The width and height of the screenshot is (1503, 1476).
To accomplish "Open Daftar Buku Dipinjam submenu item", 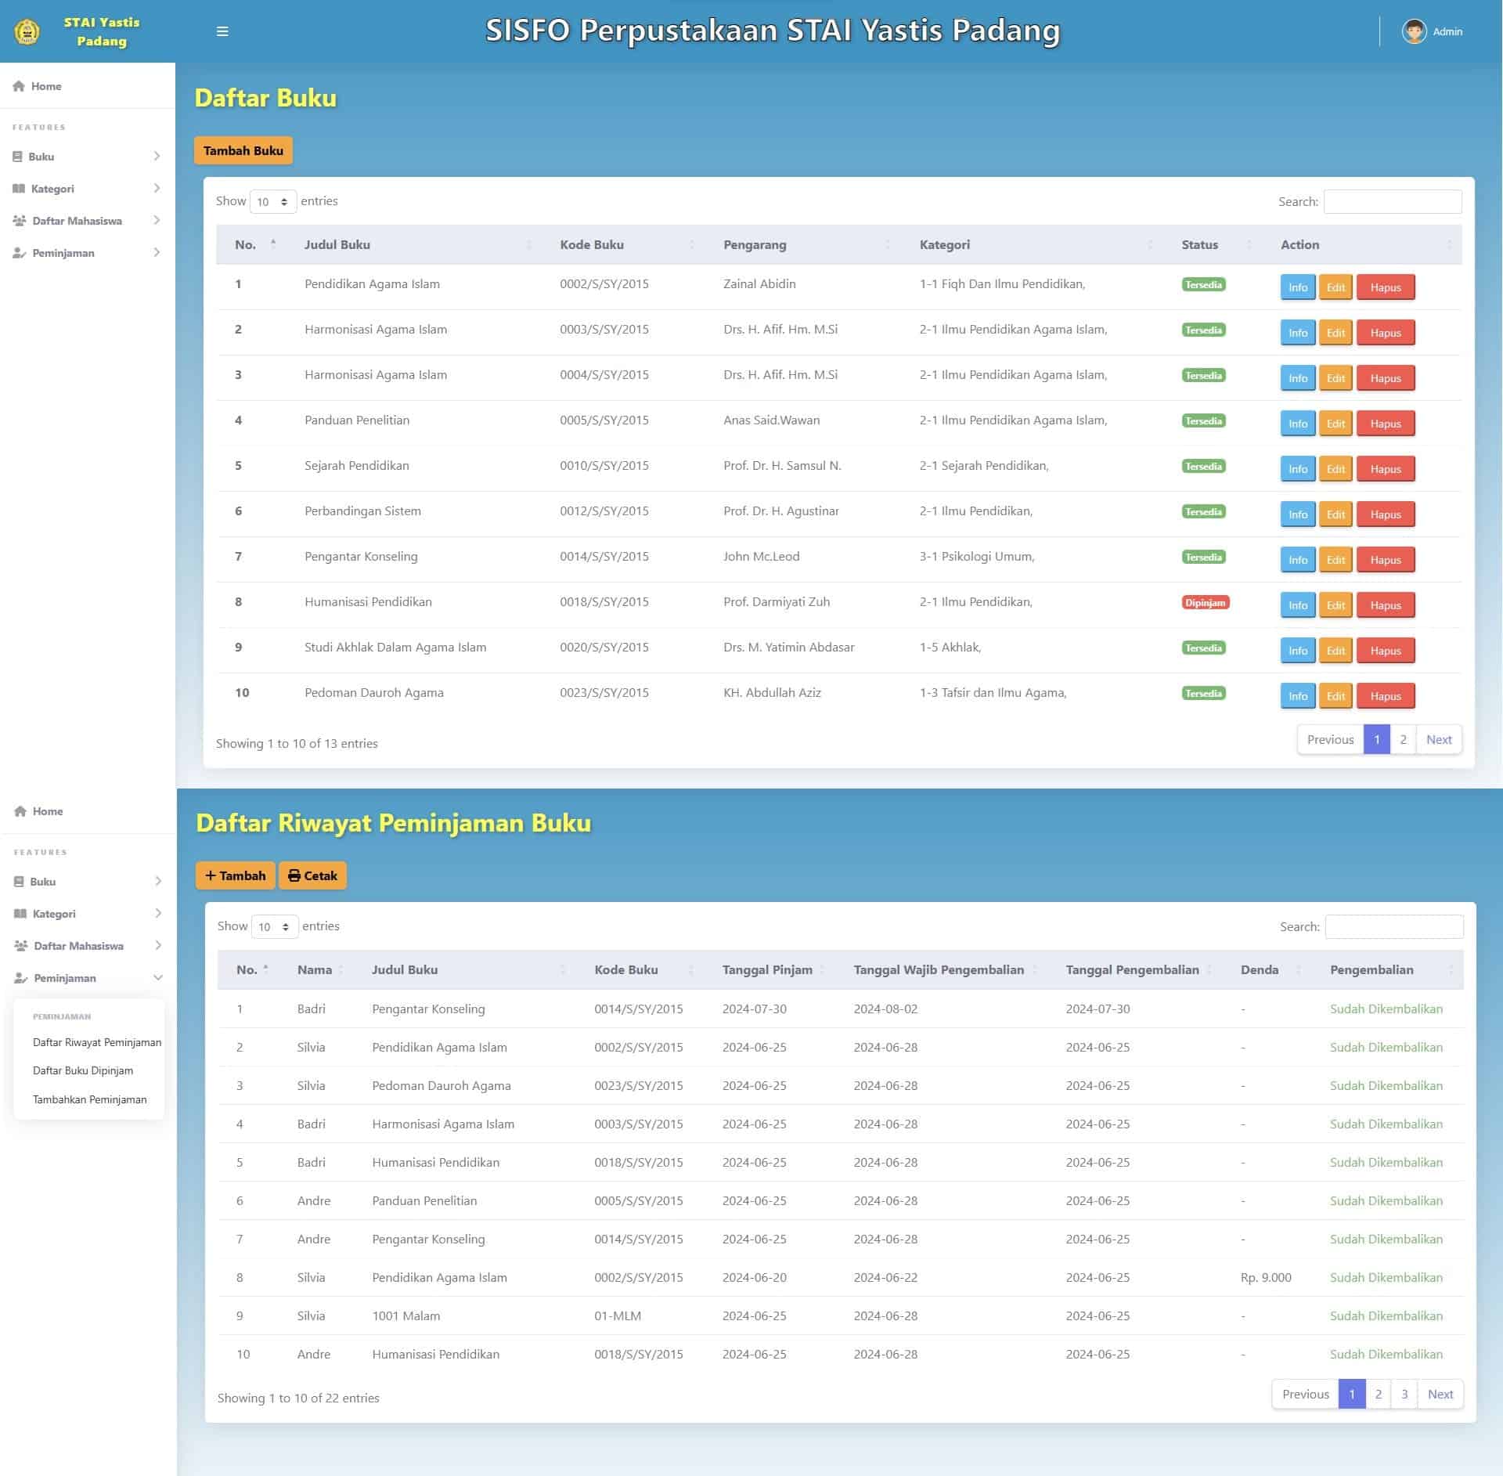I will coord(83,1070).
